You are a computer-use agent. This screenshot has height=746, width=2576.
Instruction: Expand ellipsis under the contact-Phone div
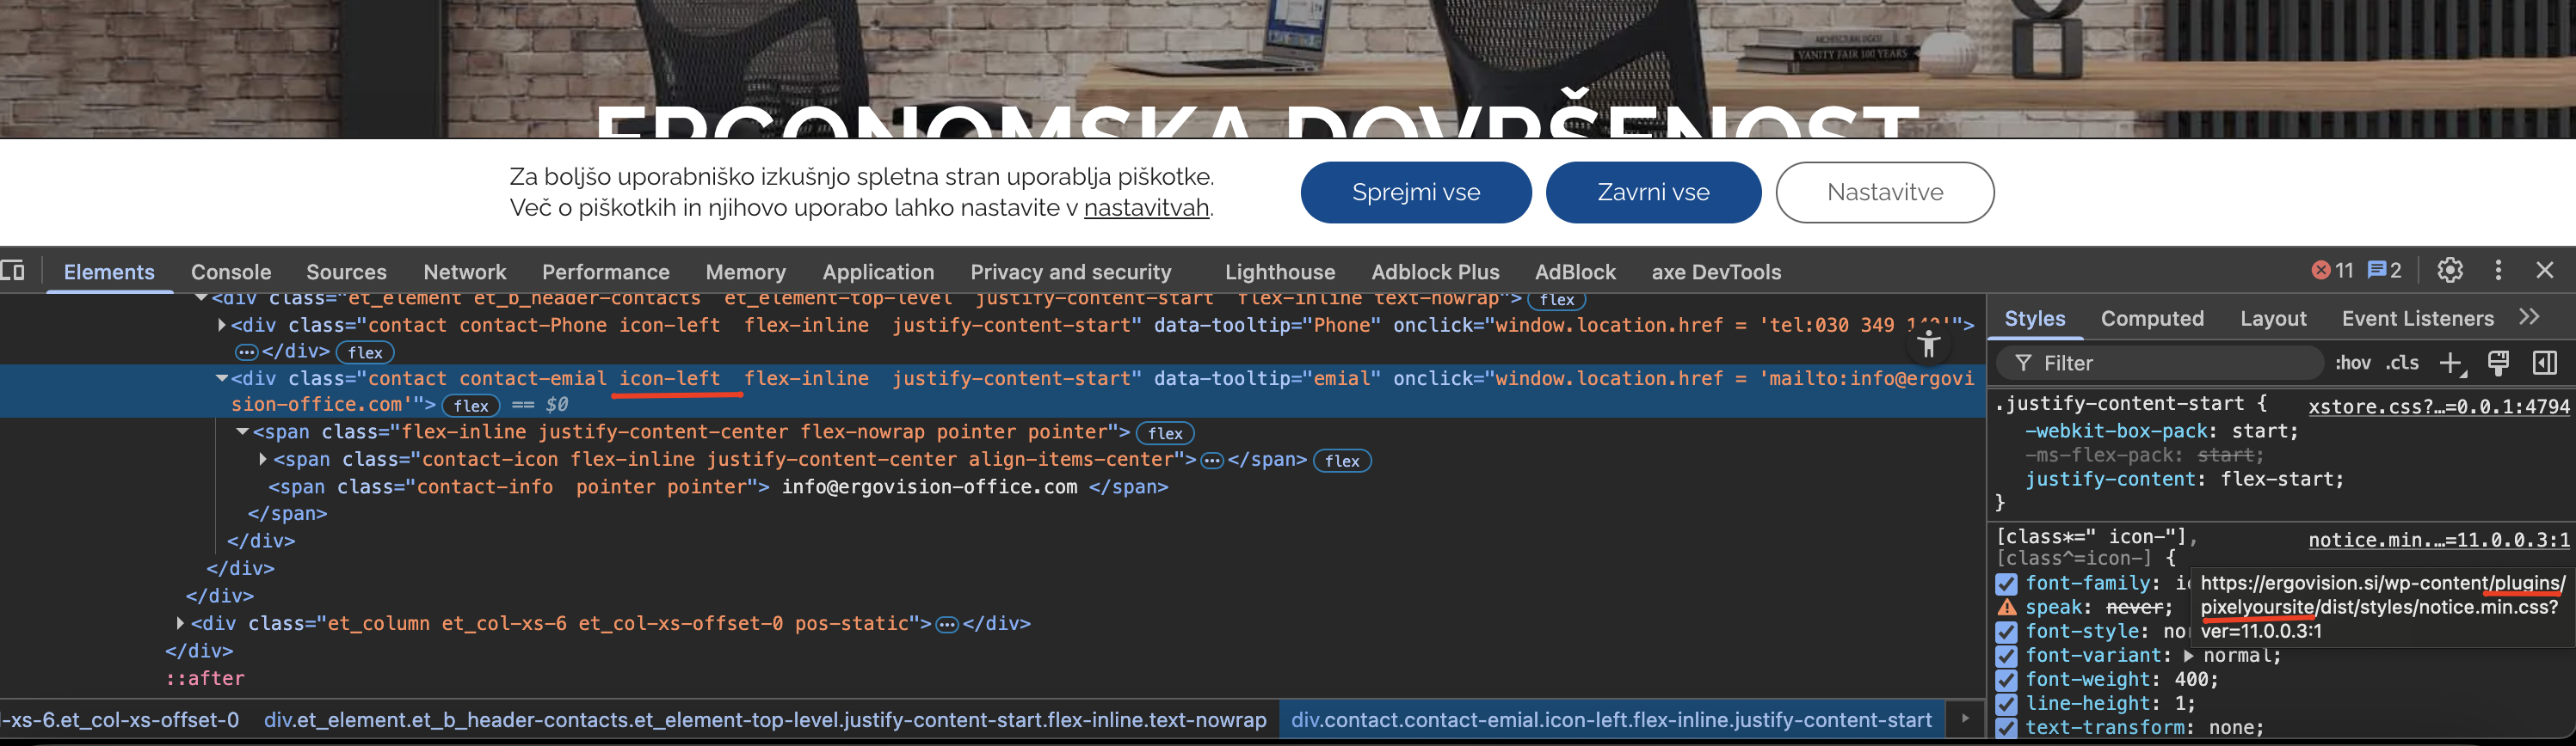[x=246, y=352]
